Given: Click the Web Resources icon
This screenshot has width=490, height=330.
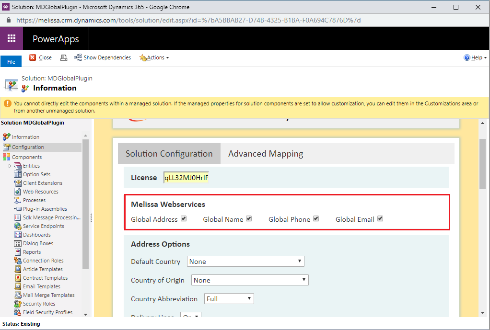Looking at the screenshot, I should click(18, 192).
